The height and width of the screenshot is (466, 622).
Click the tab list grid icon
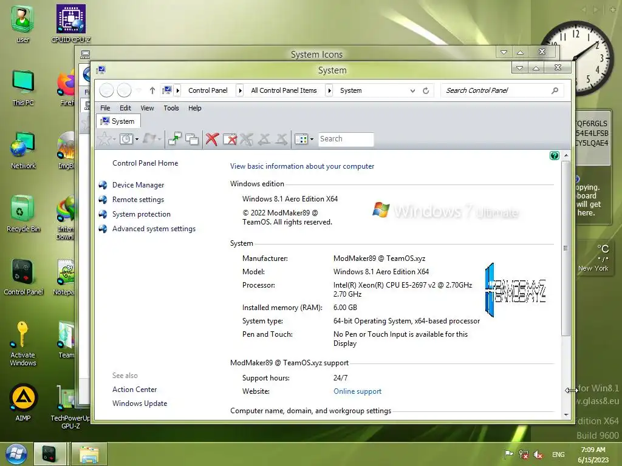(x=301, y=139)
